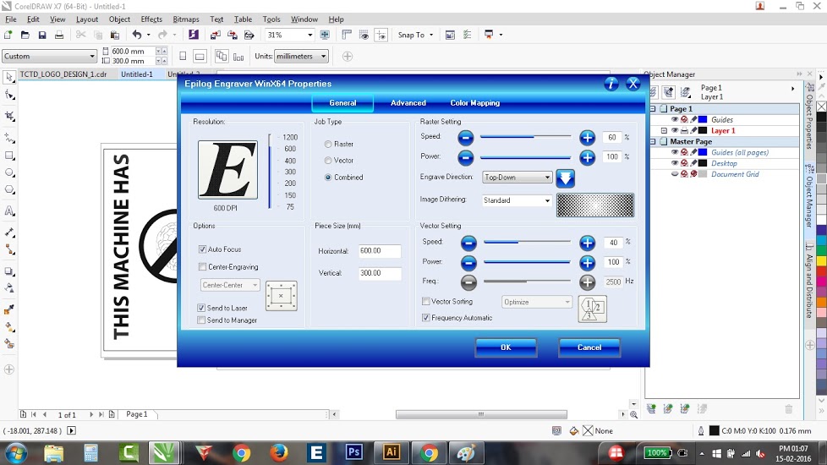Click the vector speed slider
Image resolution: width=827 pixels, height=465 pixels.
tap(527, 242)
